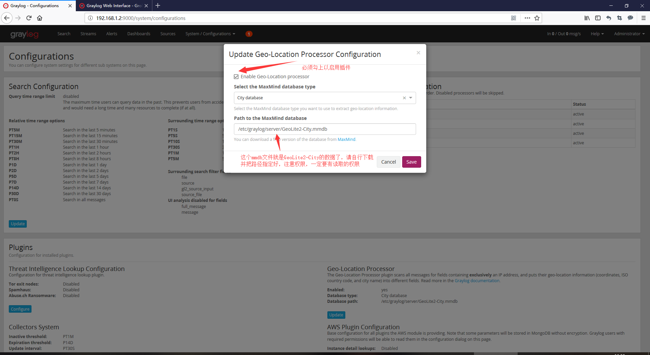Click the Expiration threshold P14D value

[x=68, y=343]
